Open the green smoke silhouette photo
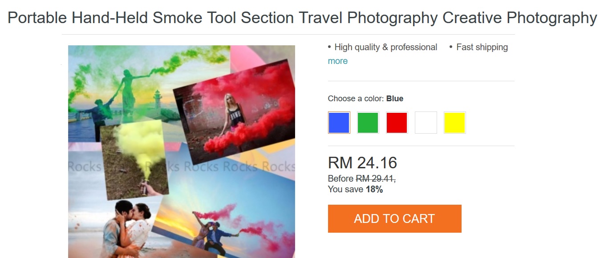This screenshot has height=258, width=604. [x=125, y=84]
